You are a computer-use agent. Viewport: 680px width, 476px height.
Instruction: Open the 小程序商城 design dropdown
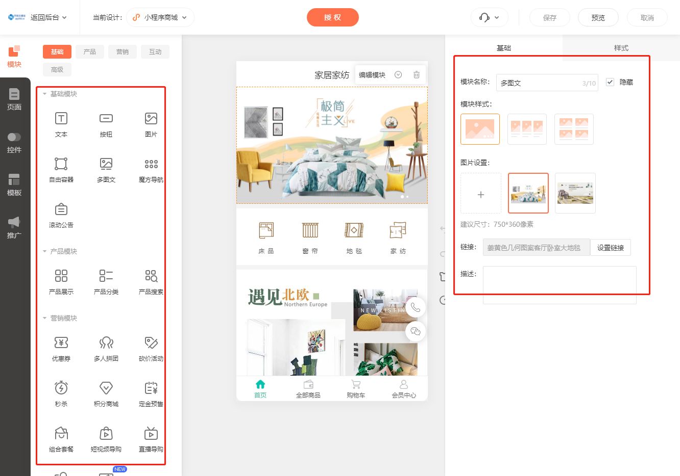159,17
